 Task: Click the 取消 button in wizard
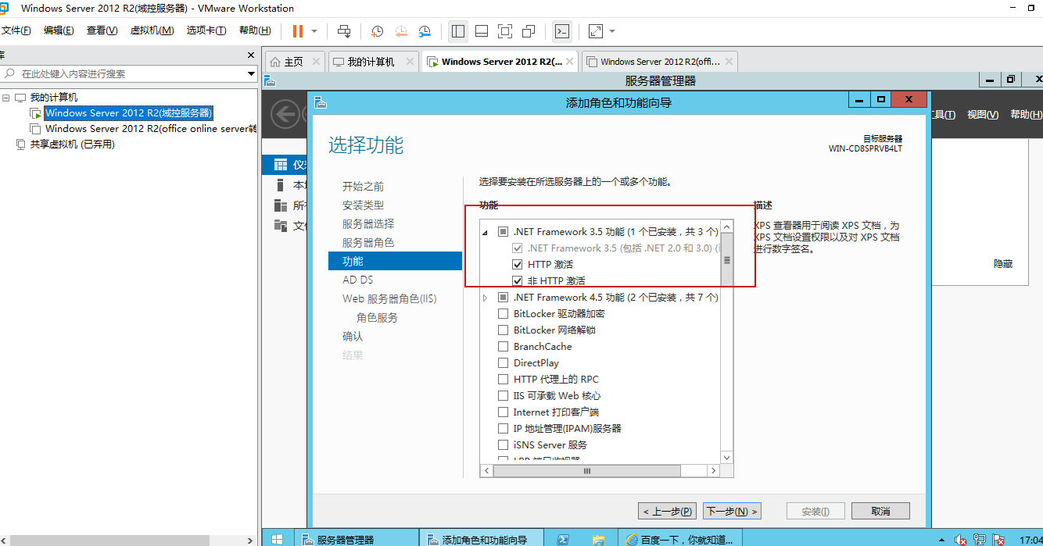(880, 512)
